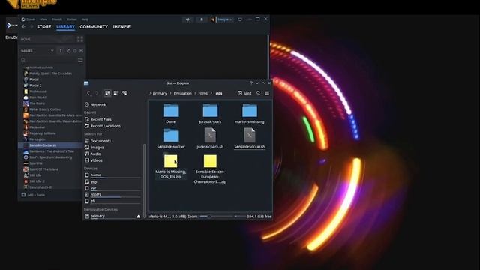Click dos in breadcrumb path
The image size is (480, 270).
click(218, 93)
